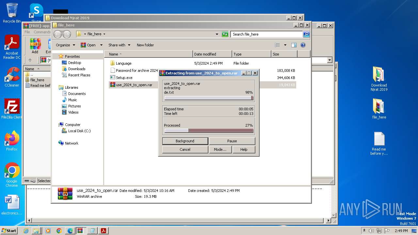Viewport: 418px width, 235px height.
Task: Click the Explorer forward navigation arrow
Action: tap(67, 34)
